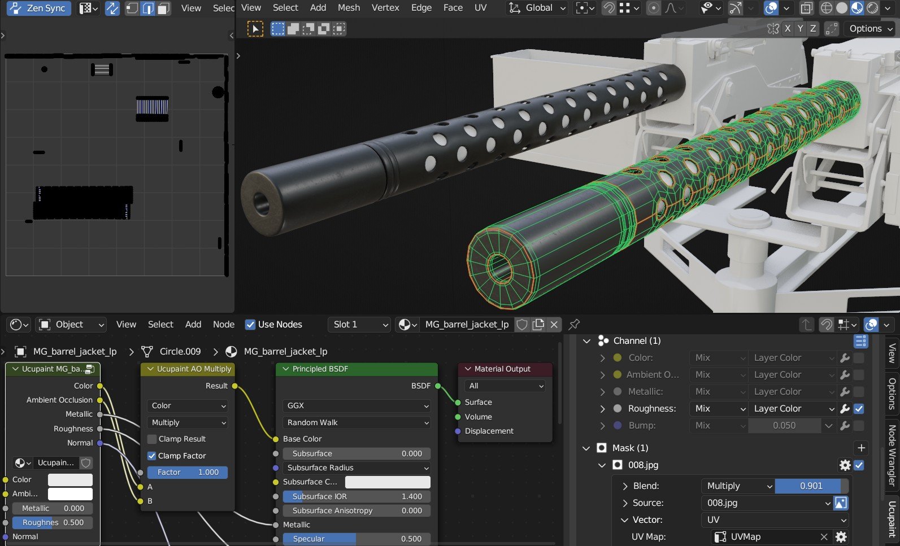900x546 pixels.
Task: Open the Random Walk subsurface method dropdown
Action: (356, 423)
